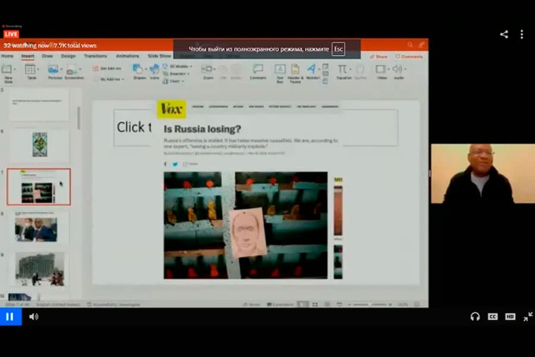
Task: Open the three-dot more options menu
Action: [x=522, y=34]
